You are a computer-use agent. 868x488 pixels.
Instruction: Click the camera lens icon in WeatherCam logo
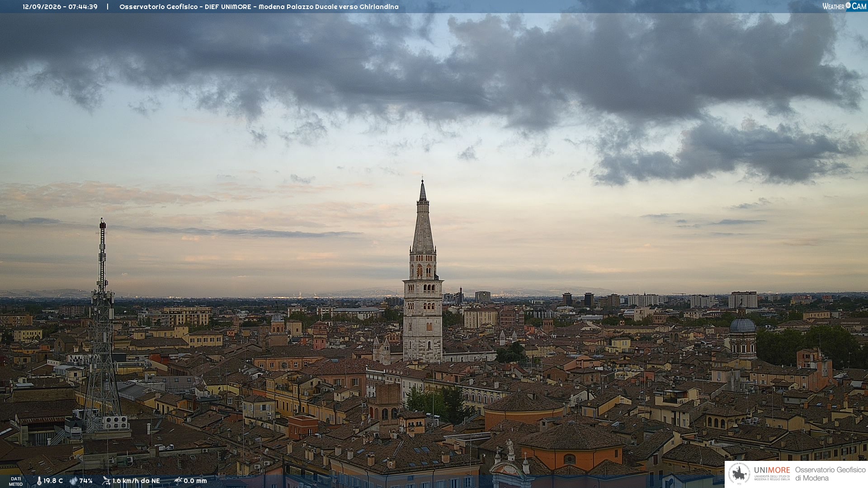pyautogui.click(x=848, y=5)
